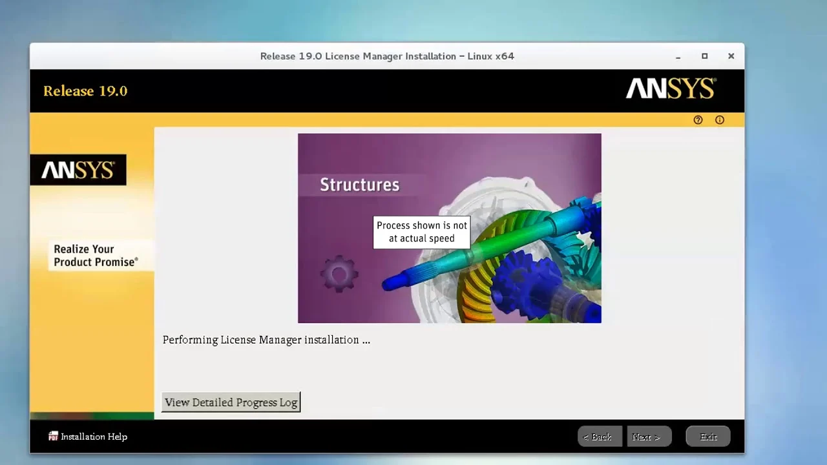Click the PDF icon beside Installation Help

[53, 437]
